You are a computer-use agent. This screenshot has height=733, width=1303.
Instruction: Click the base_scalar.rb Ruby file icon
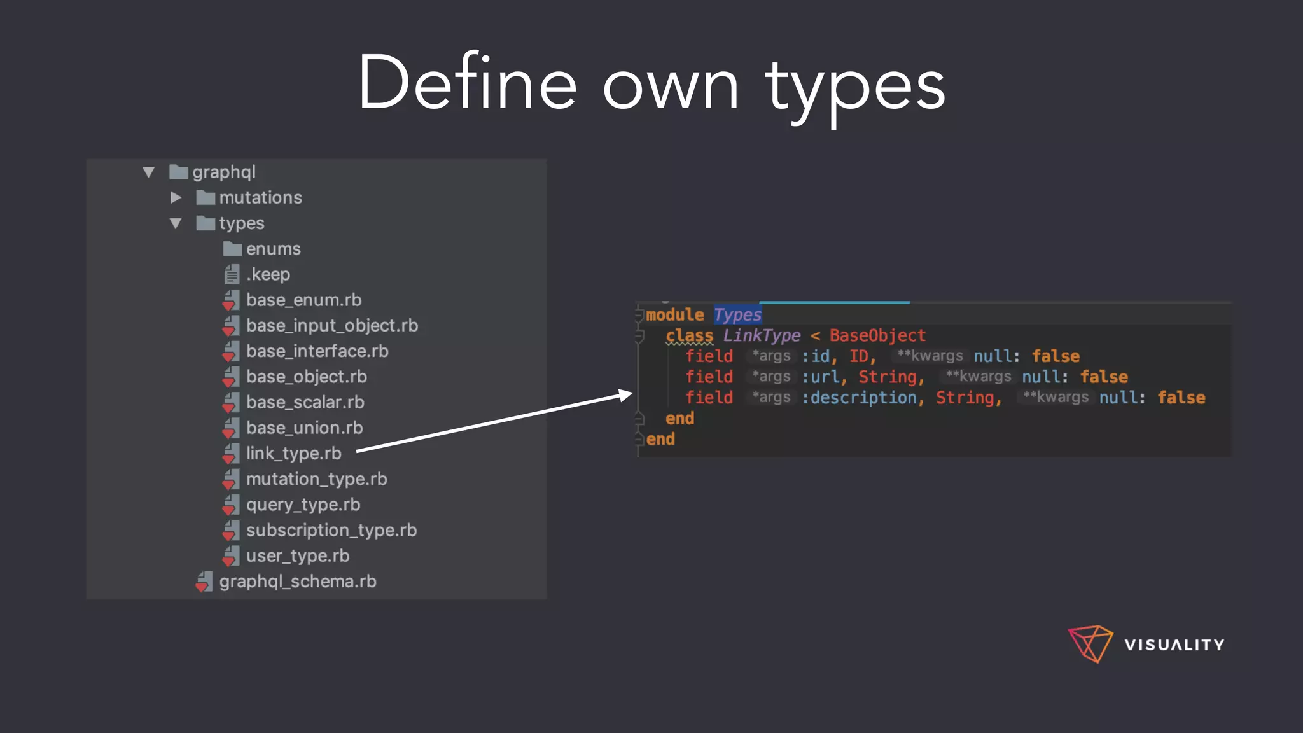[x=231, y=402]
